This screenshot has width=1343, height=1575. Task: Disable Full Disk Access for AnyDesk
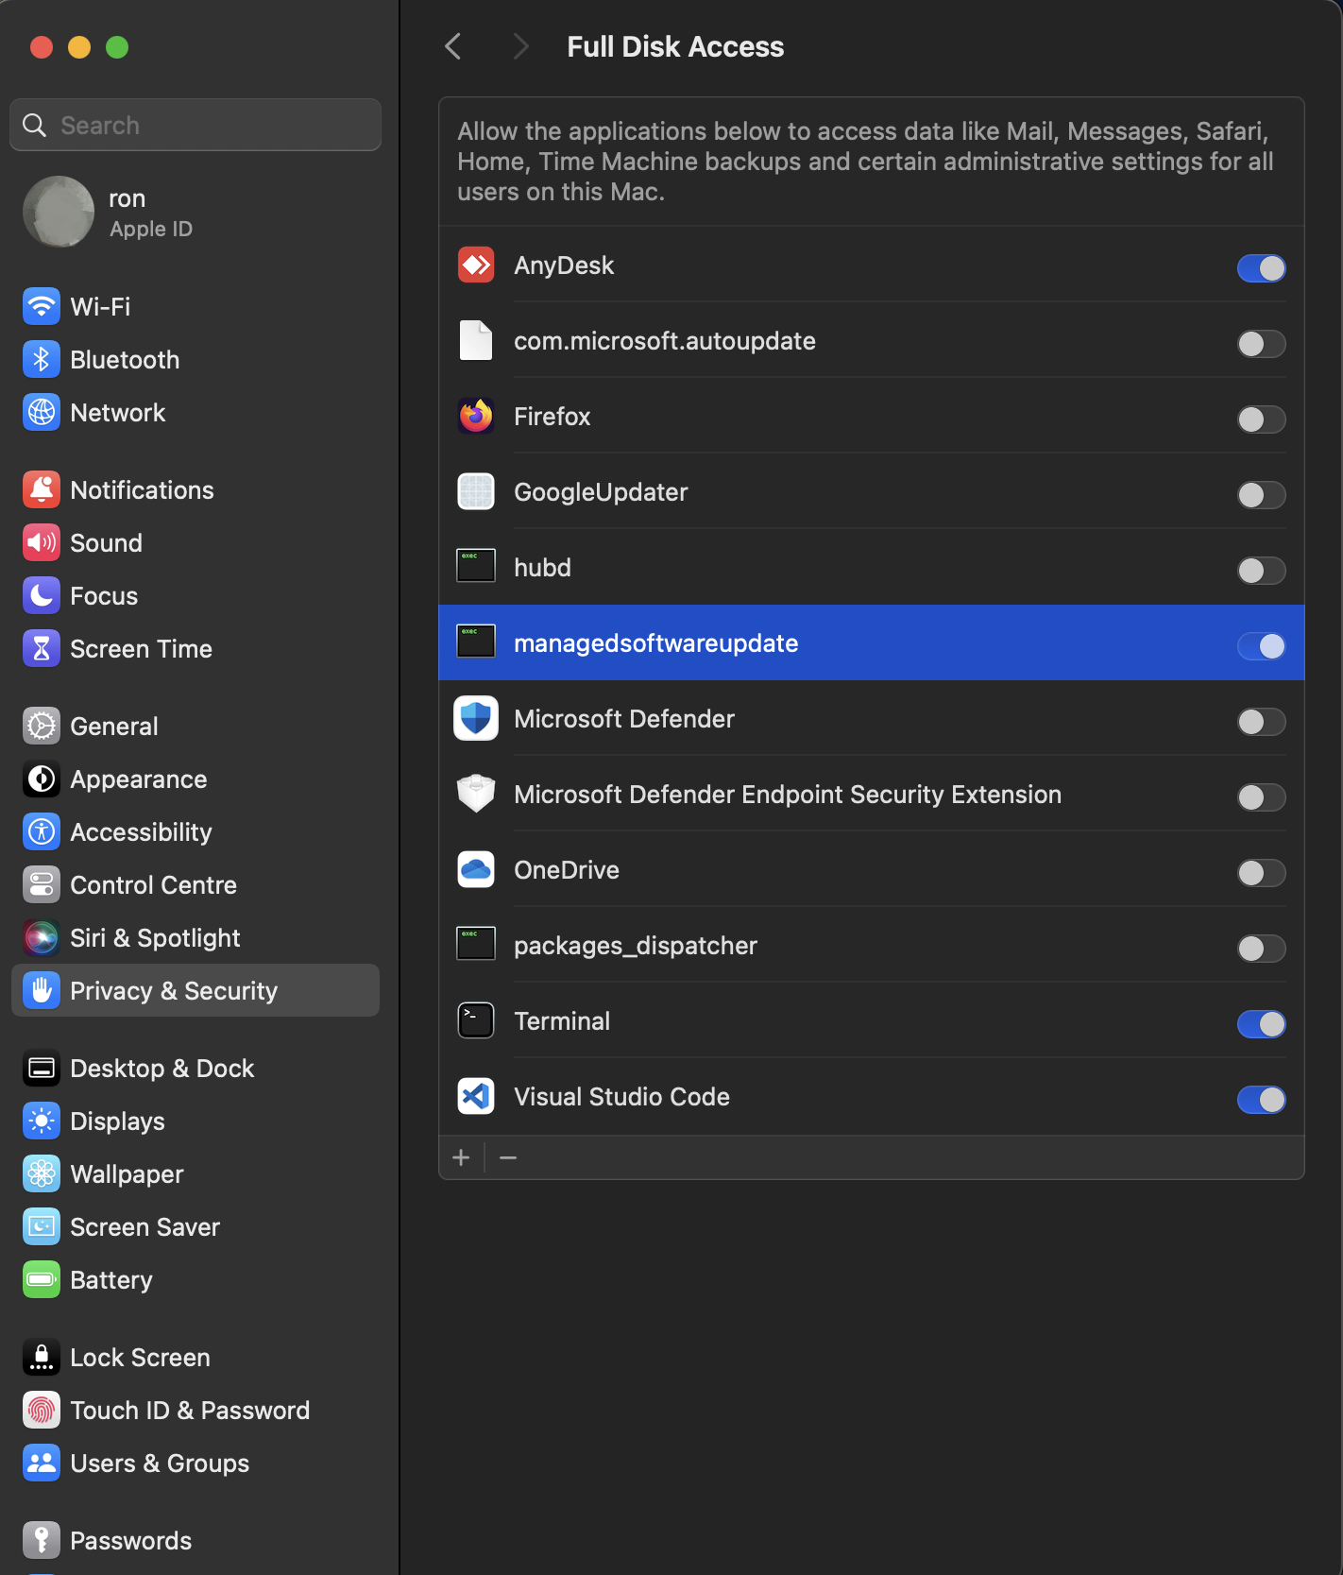[x=1261, y=268]
